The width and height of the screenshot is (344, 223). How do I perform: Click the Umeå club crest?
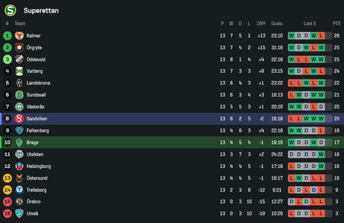coord(19,214)
